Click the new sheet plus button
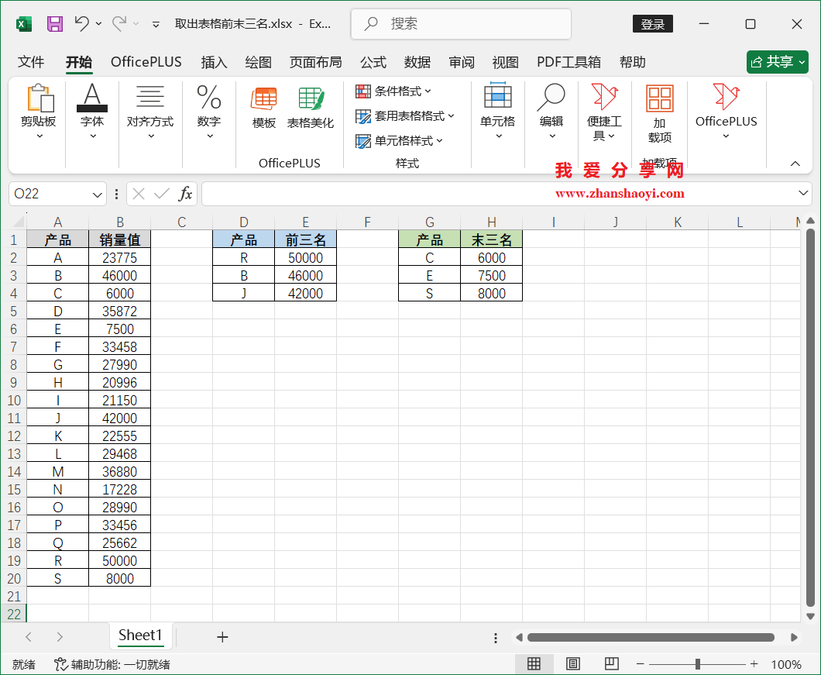This screenshot has width=821, height=675. click(x=222, y=636)
